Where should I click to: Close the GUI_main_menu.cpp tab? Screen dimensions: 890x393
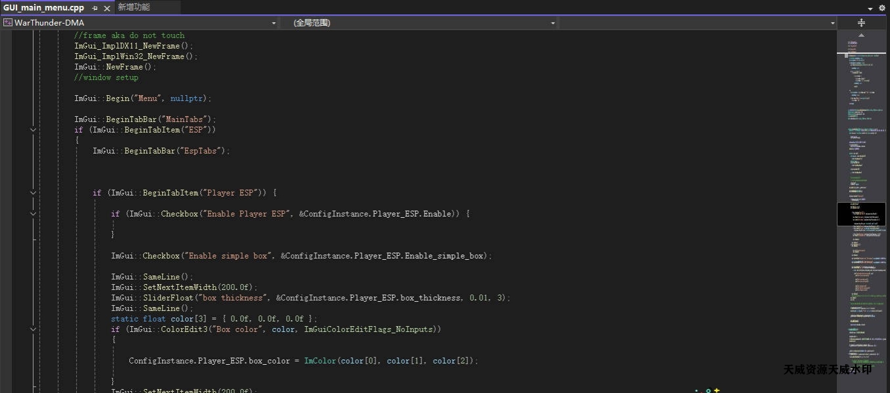pos(107,8)
